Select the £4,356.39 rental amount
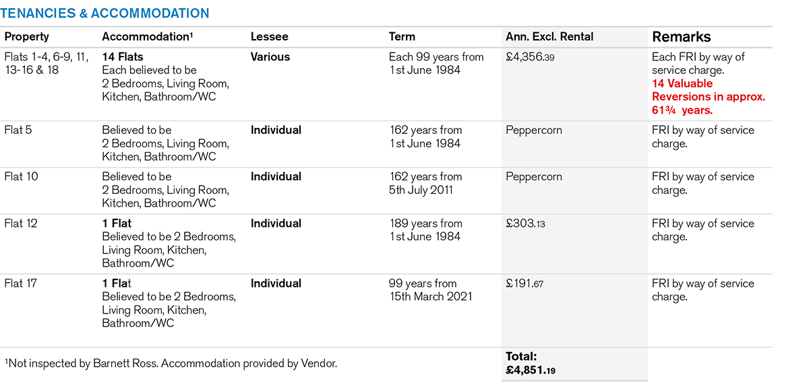Screen dimensions: 809x387 [530, 58]
